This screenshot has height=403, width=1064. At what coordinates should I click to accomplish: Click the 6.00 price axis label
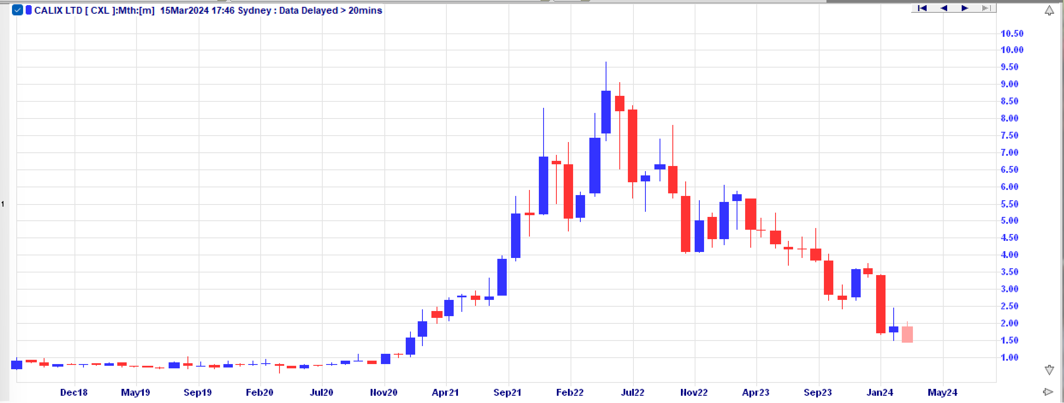coord(1009,187)
